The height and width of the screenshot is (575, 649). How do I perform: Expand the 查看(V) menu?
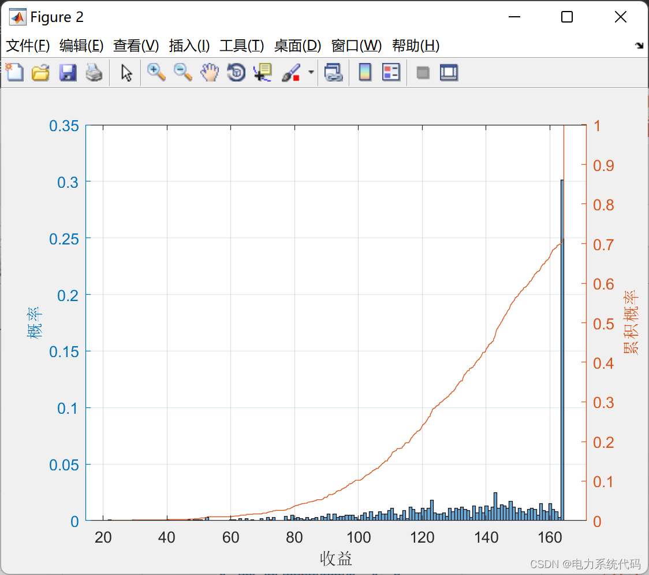pos(136,46)
